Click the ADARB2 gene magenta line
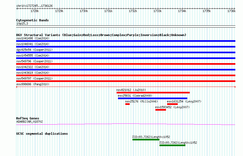 pos(126,124)
